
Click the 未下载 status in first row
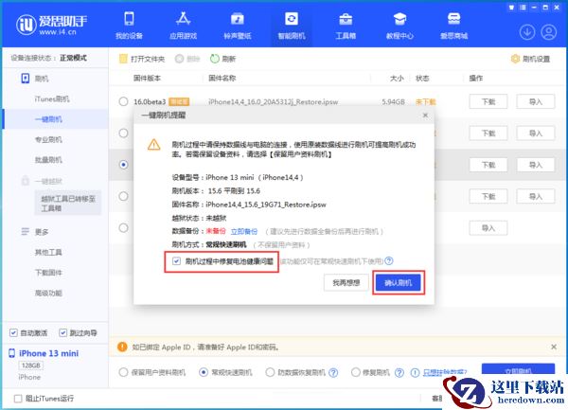[426, 101]
